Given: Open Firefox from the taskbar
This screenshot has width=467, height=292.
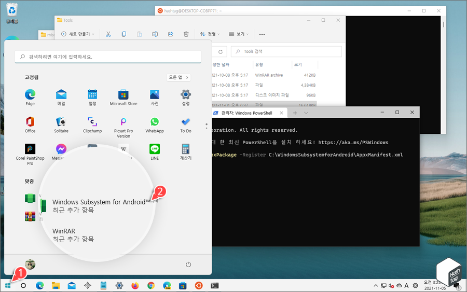Looking at the screenshot, I should 135,286.
